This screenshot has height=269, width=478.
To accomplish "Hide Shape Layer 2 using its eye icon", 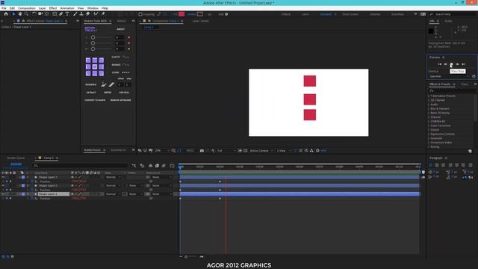I will coord(3,185).
